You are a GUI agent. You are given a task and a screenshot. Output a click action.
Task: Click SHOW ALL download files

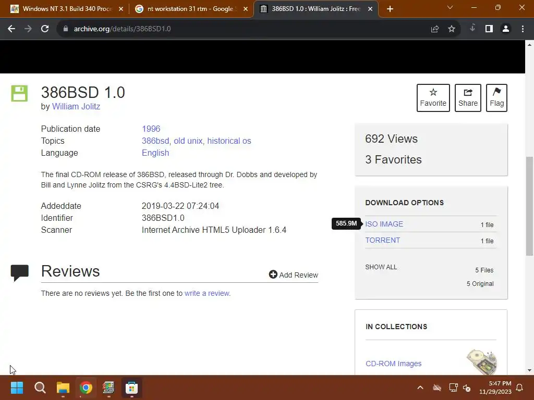click(x=381, y=267)
